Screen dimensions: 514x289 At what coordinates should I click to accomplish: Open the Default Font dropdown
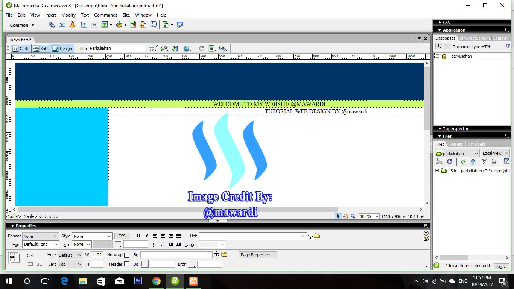point(40,245)
